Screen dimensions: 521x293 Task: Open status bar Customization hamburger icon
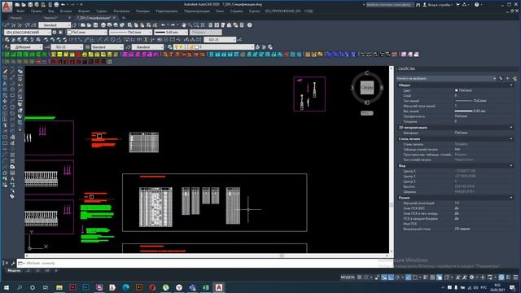515,277
